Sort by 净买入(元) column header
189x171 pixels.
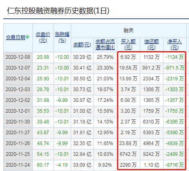(x=175, y=45)
